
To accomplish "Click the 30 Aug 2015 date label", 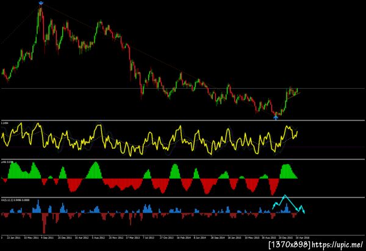I will click(268, 238).
